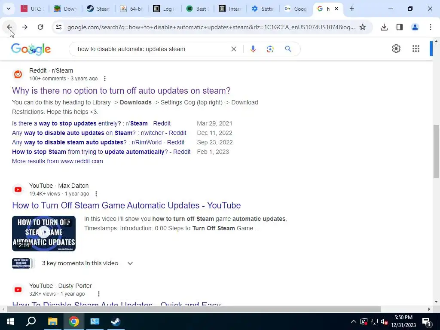The width and height of the screenshot is (440, 330).
Task: Open r/RimWorld steam auto updates link
Action: click(98, 142)
